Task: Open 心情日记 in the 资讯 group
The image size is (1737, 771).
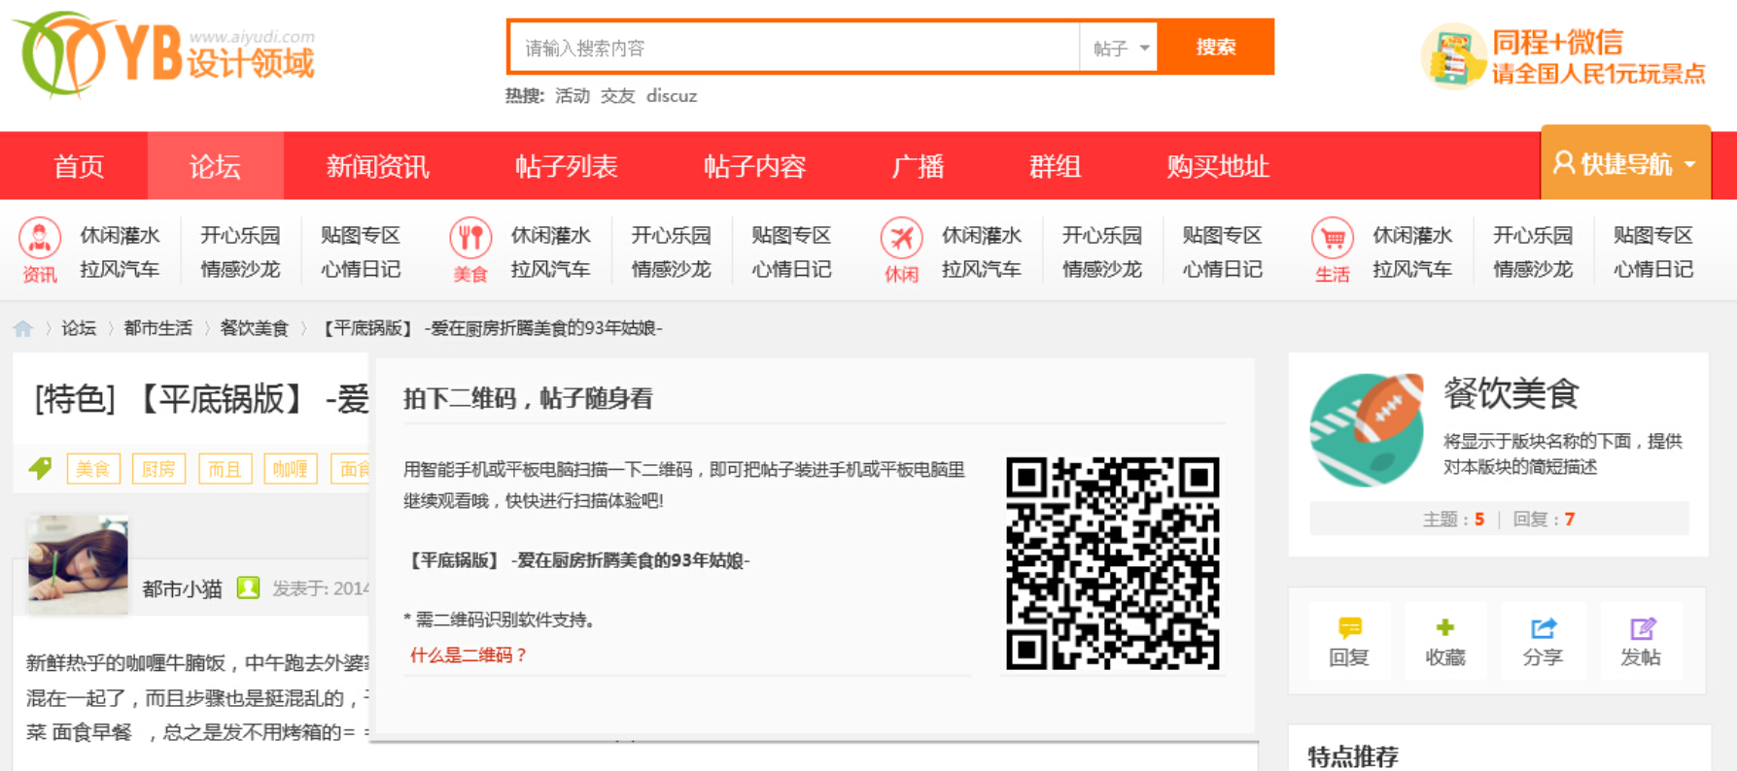Action: click(x=361, y=269)
